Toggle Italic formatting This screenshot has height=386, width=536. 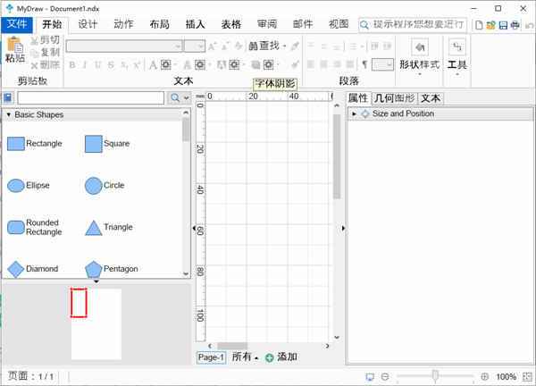click(x=85, y=64)
